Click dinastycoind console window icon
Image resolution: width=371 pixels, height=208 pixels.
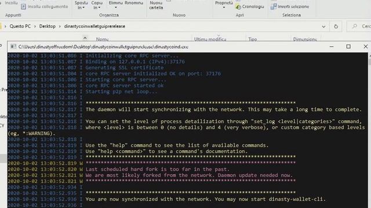(x=13, y=46)
